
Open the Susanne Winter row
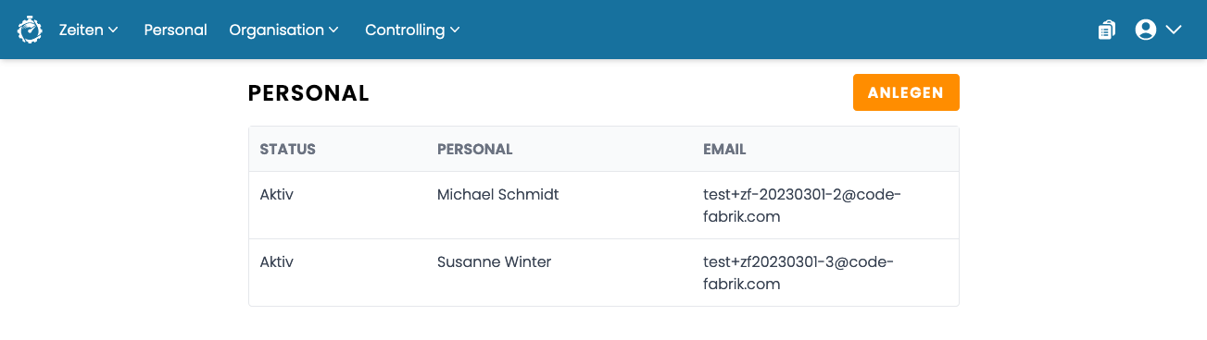coord(604,273)
